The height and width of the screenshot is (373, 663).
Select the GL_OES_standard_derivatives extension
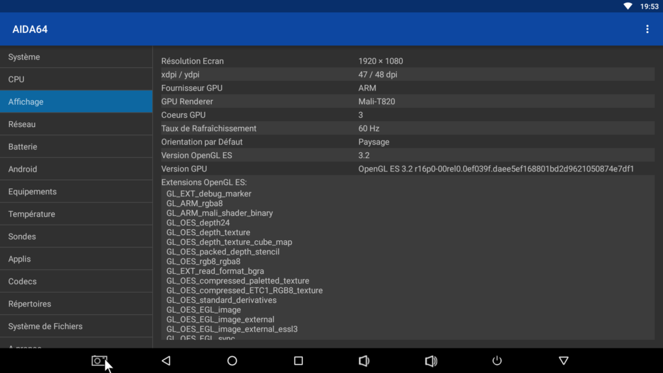pos(221,300)
